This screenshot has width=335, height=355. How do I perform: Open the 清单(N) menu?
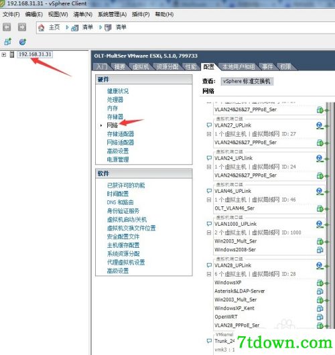83,15
